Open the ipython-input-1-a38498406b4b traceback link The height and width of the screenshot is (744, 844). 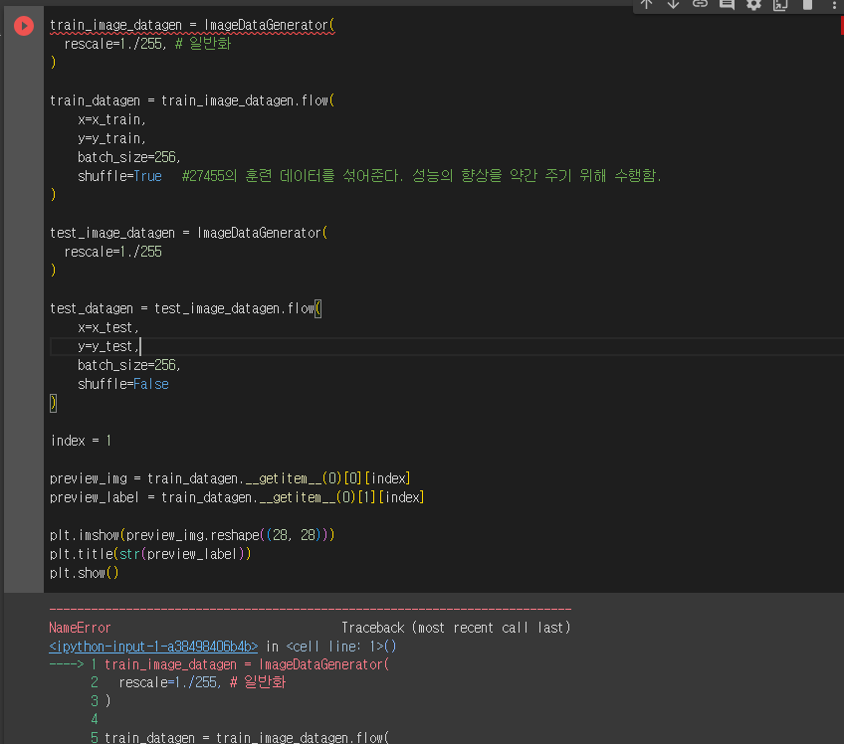153,647
